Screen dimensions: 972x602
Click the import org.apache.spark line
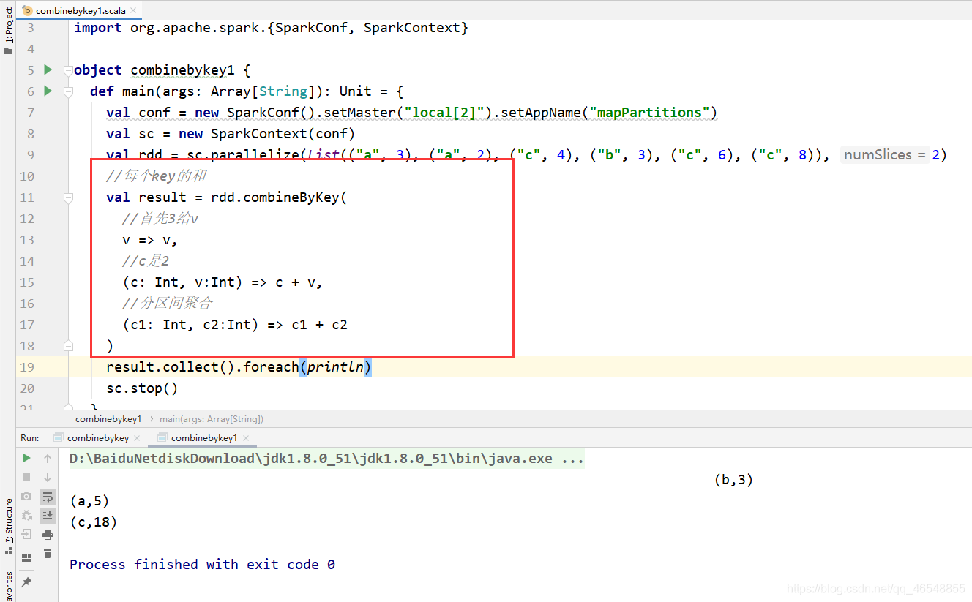coord(271,28)
